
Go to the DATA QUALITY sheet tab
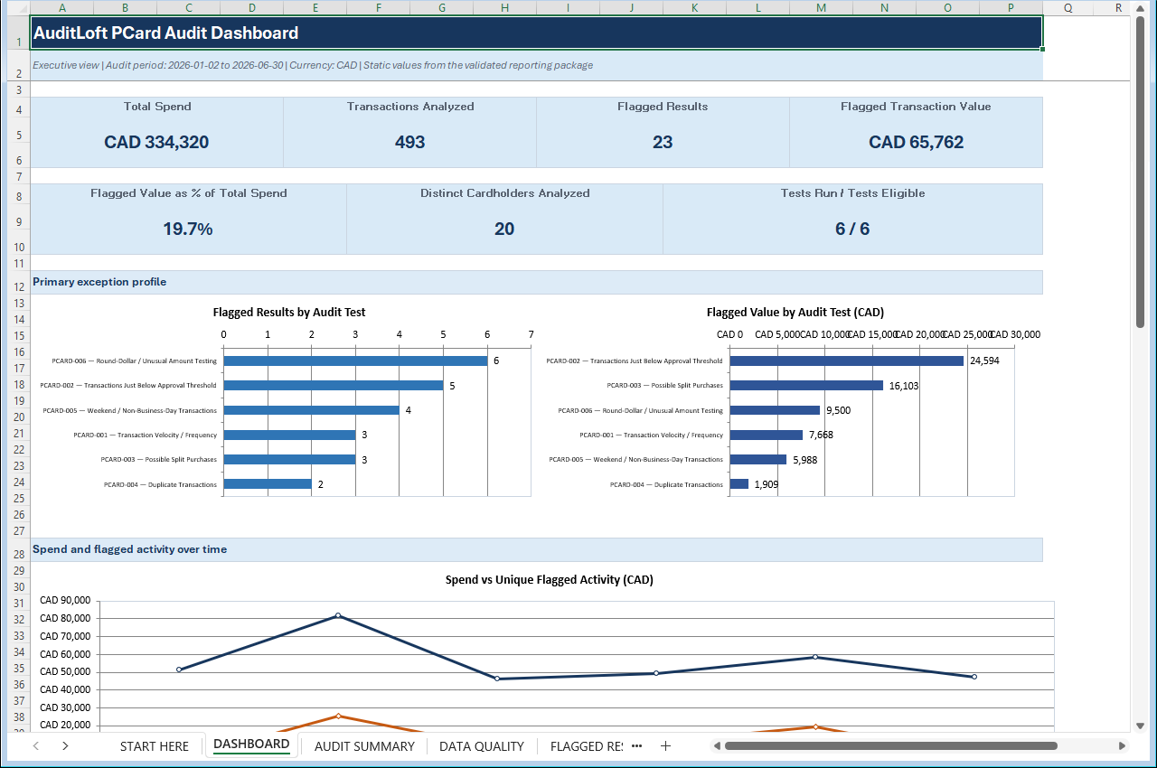(482, 745)
